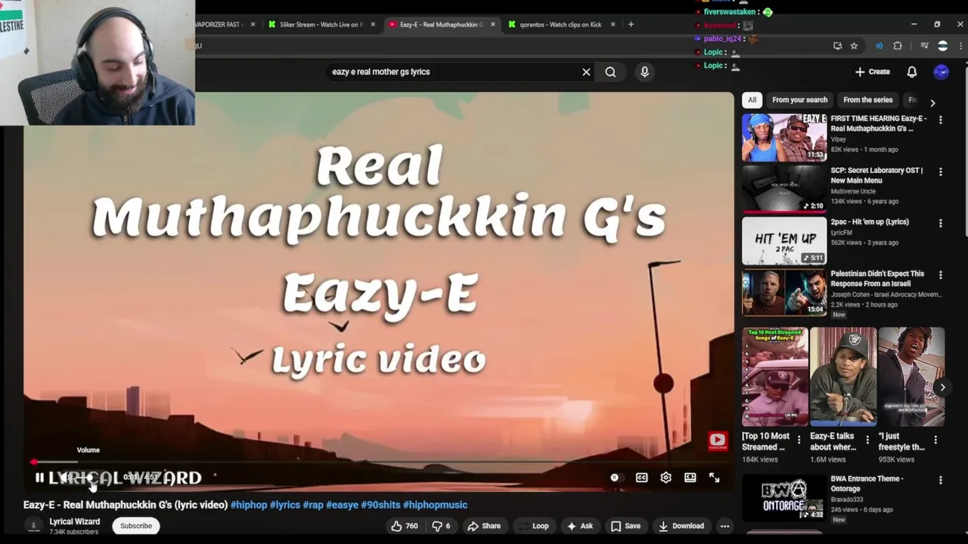Open a new browser tab
Image resolution: width=968 pixels, height=544 pixels.
pyautogui.click(x=631, y=24)
